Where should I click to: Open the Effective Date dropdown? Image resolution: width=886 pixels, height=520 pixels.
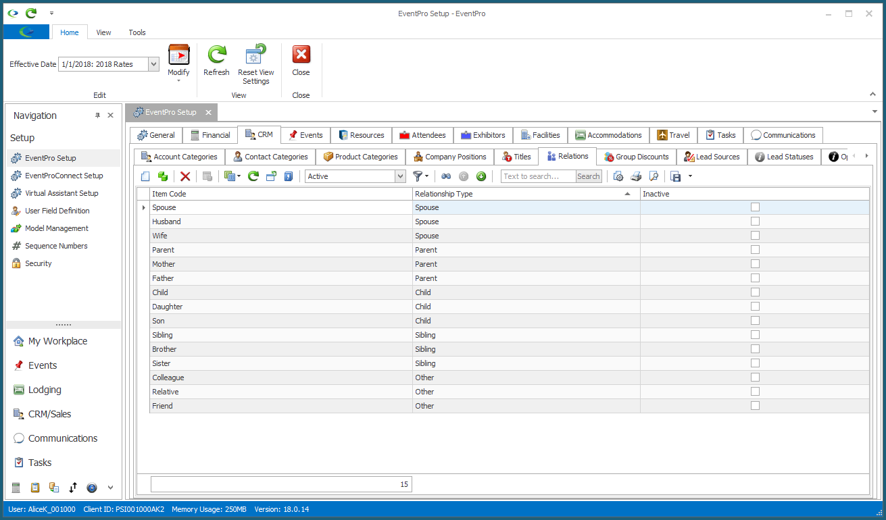pos(153,64)
